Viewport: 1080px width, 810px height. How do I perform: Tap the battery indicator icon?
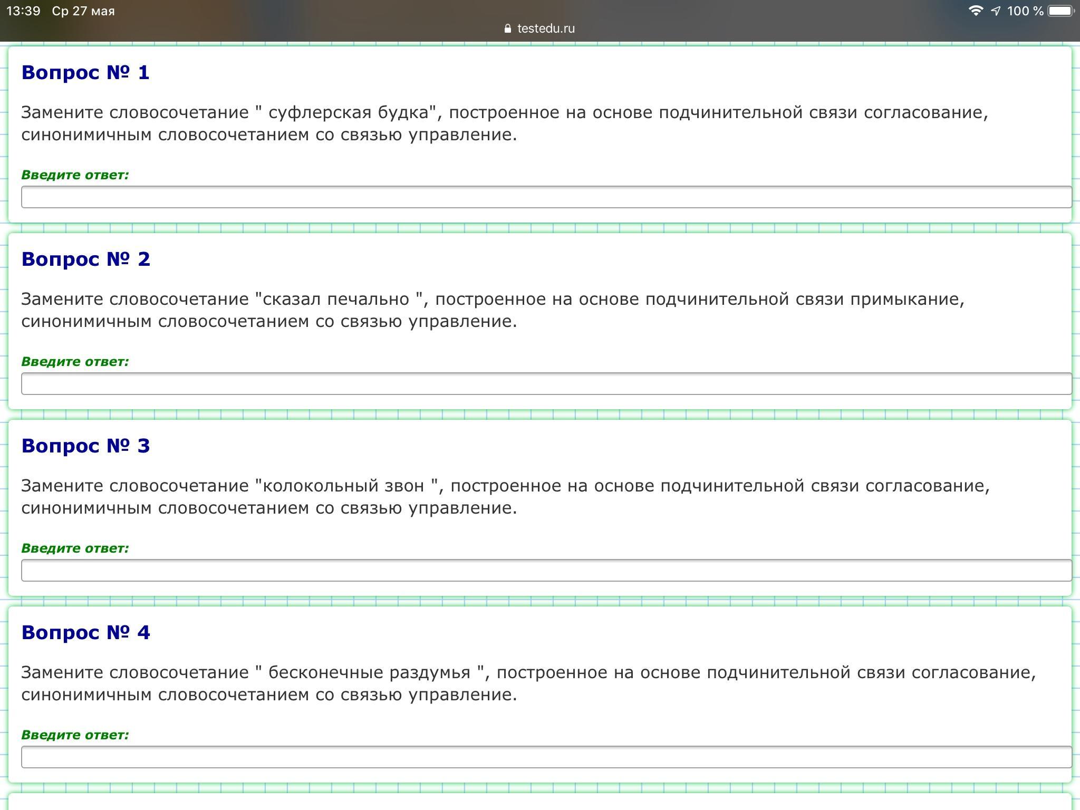[x=1060, y=11]
